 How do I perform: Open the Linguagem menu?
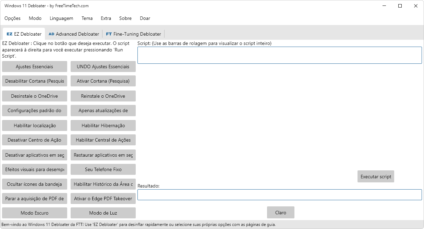61,18
